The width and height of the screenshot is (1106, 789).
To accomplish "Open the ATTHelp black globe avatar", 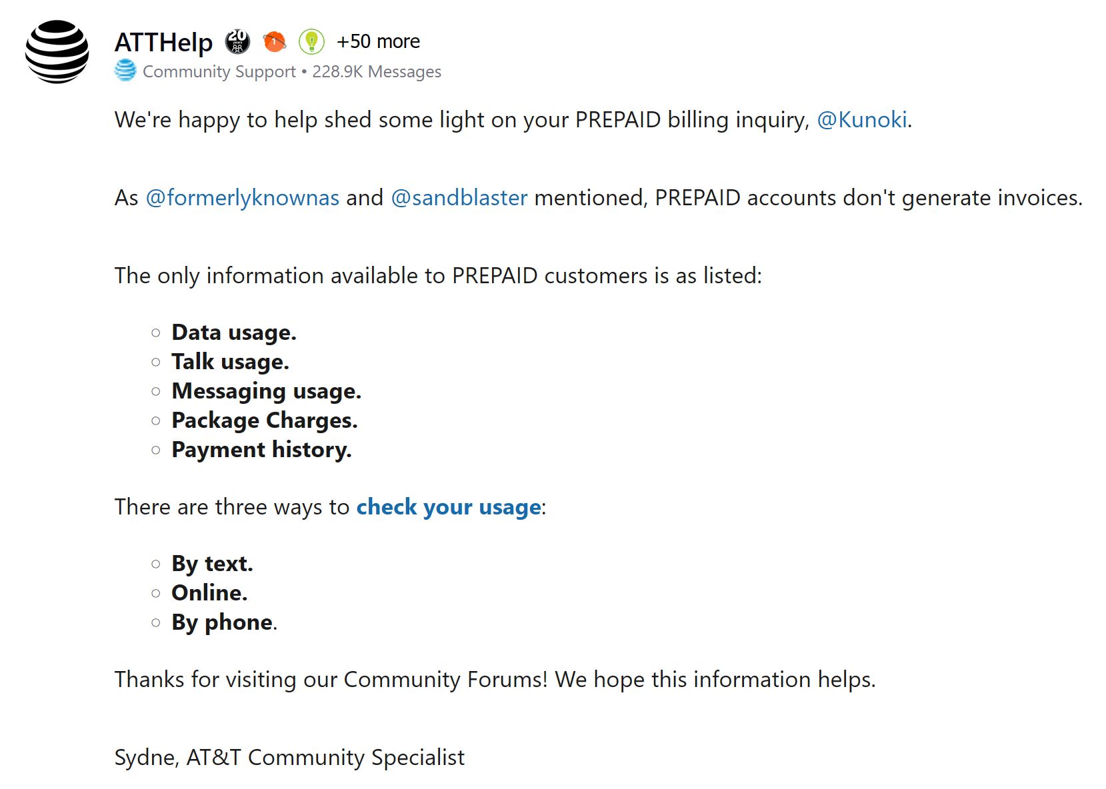I will (x=57, y=51).
